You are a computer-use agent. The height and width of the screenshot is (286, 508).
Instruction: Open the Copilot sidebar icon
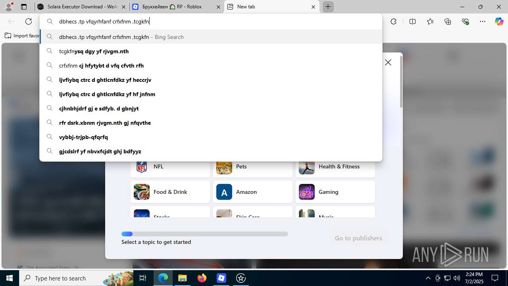(499, 21)
